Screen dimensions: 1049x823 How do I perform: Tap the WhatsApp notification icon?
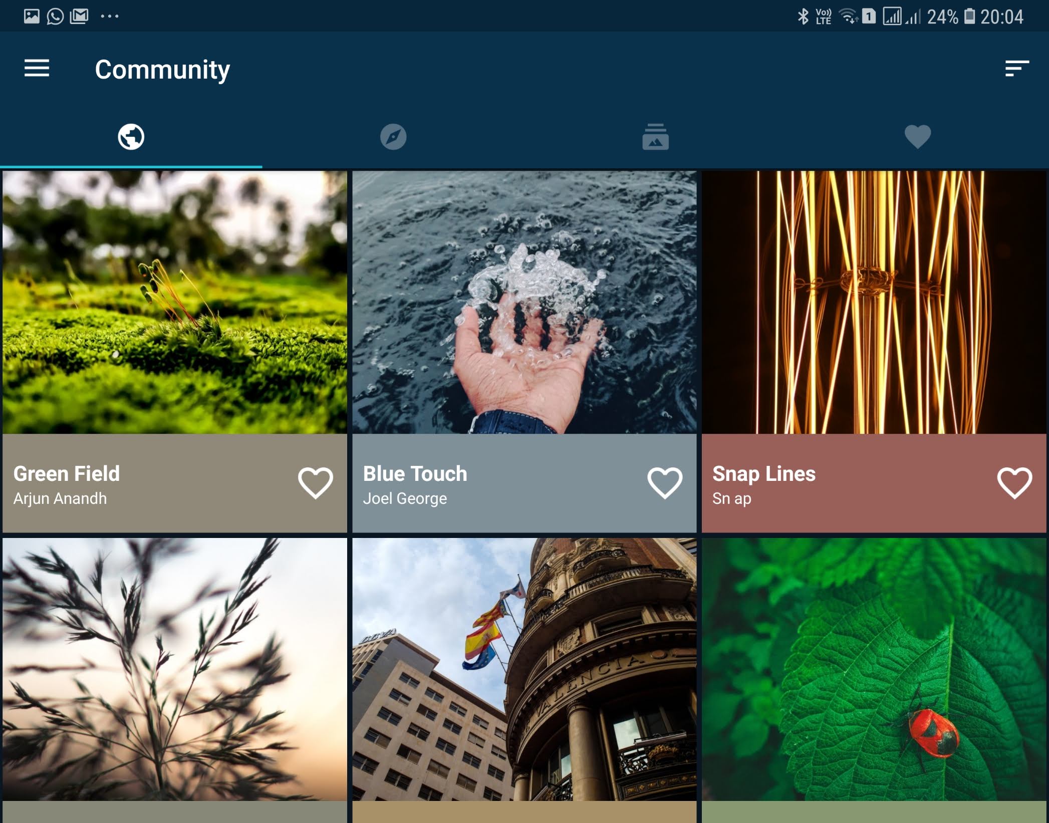pos(55,17)
